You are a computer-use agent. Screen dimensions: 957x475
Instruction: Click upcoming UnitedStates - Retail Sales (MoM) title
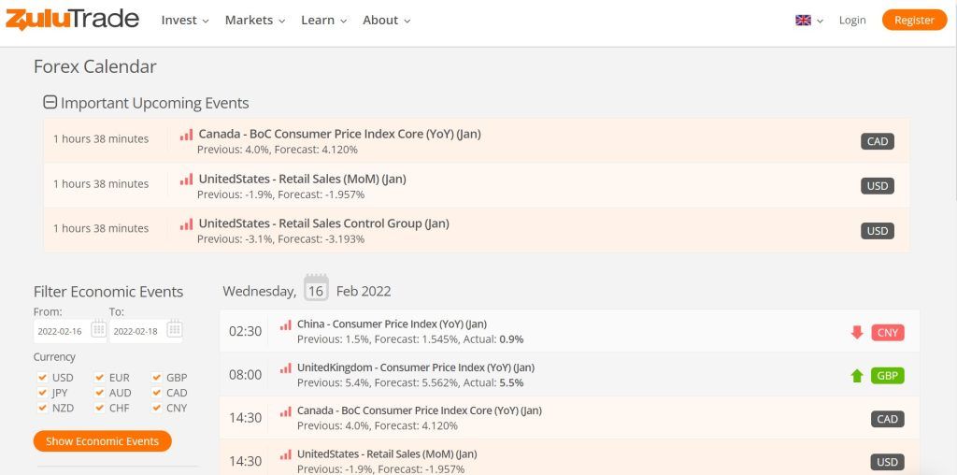click(303, 179)
